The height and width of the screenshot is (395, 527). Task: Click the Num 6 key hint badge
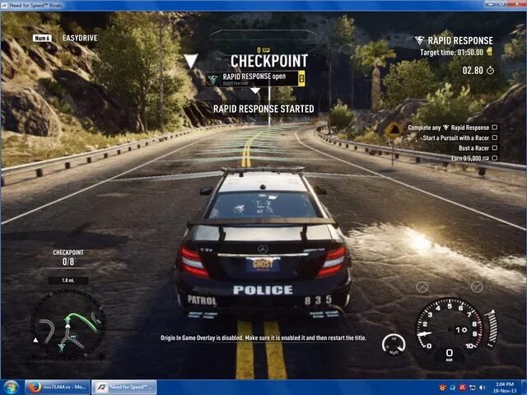point(42,38)
